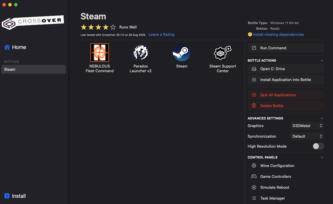This screenshot has height=204, width=333.
Task: Click Install missing dependencies link
Action: [278, 34]
